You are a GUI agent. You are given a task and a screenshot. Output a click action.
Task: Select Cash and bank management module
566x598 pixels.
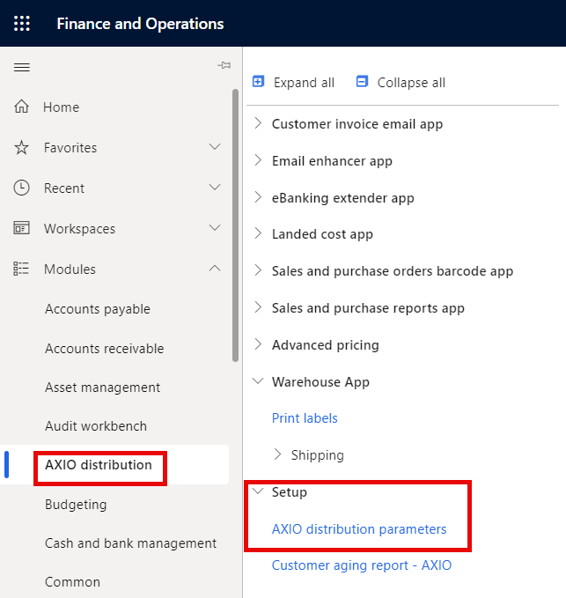pyautogui.click(x=130, y=543)
